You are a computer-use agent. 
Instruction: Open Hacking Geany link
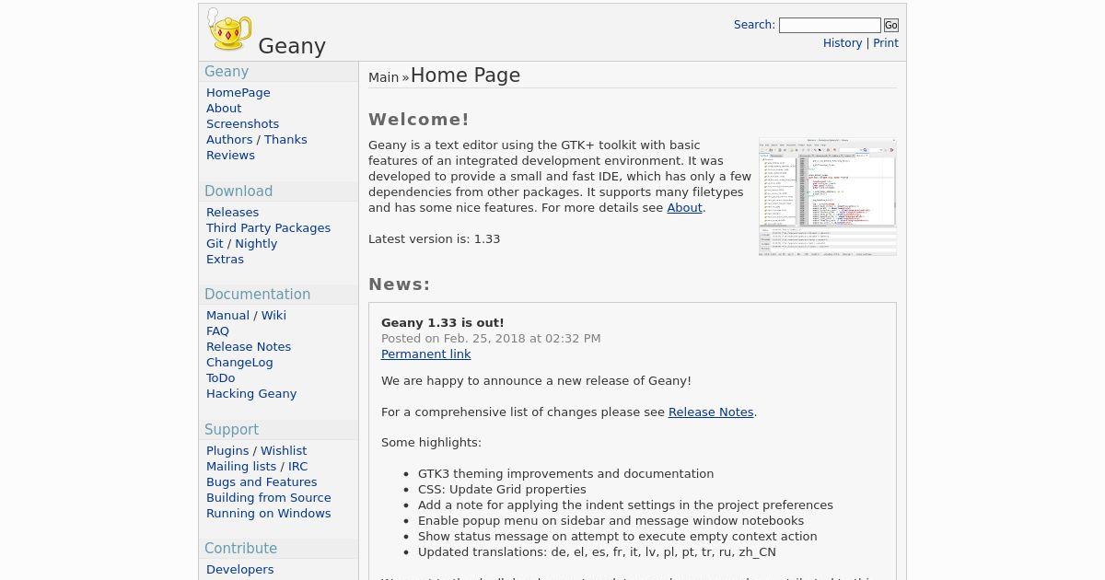click(251, 394)
